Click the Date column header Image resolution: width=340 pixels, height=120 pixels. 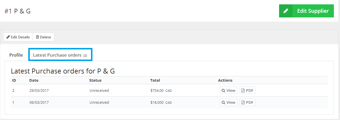pos(34,80)
